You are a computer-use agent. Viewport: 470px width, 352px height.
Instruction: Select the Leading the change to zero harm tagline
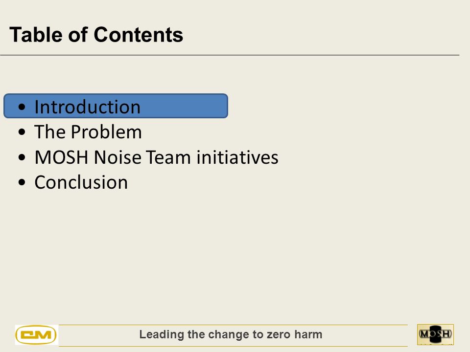[231, 334]
